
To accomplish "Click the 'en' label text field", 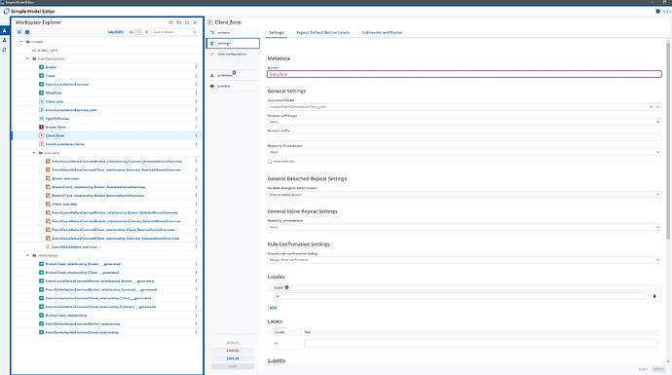I will [481, 343].
